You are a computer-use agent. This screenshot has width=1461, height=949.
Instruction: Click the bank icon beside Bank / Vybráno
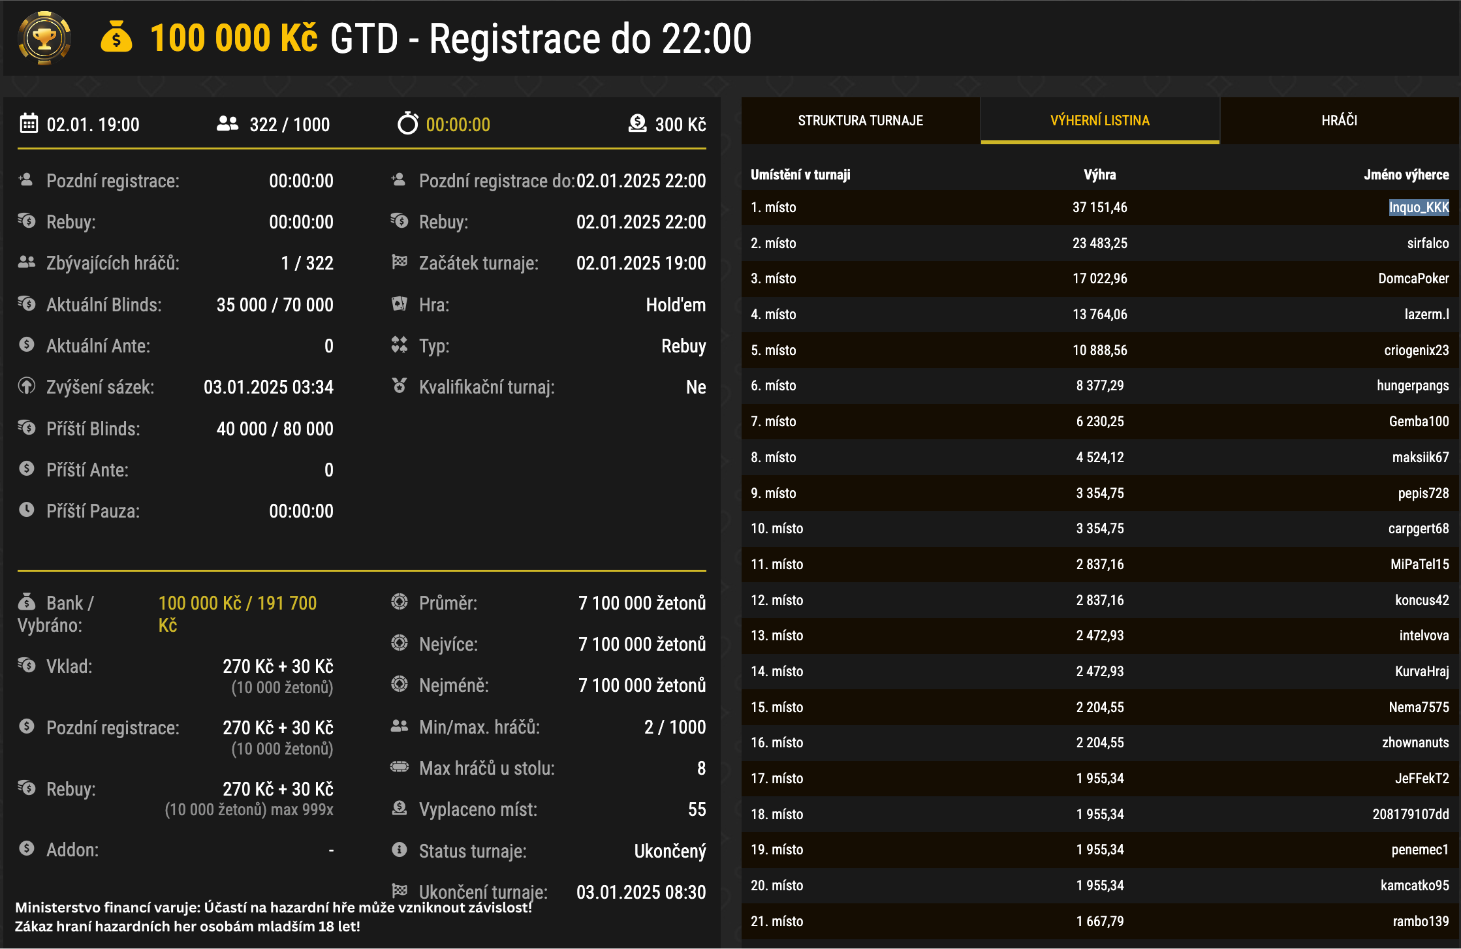pos(26,602)
